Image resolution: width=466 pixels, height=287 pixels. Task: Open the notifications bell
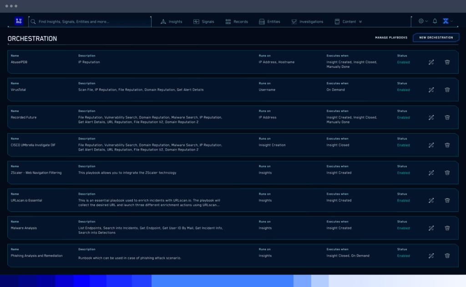[435, 21]
